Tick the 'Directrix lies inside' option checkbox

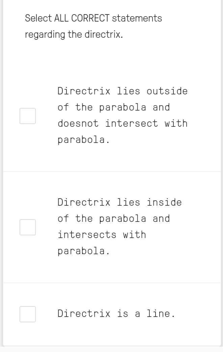pyautogui.click(x=28, y=227)
